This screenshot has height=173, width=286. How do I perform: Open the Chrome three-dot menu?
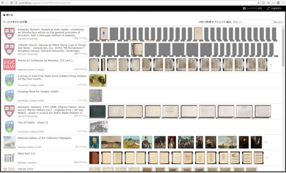point(283,3)
